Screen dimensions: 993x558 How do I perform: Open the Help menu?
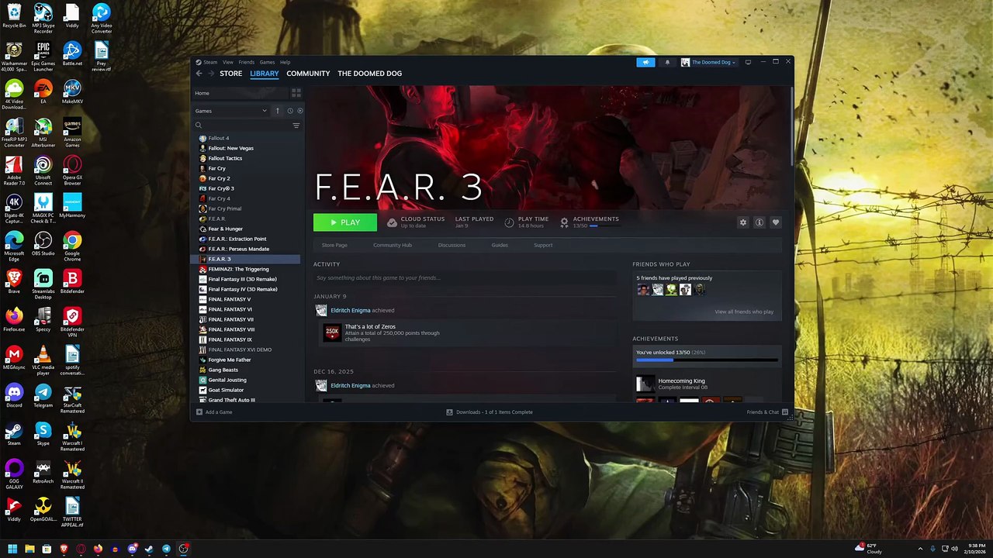coord(285,62)
